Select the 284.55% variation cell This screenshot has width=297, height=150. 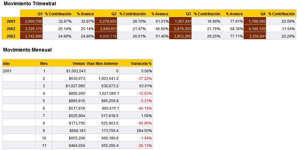click(x=136, y=130)
